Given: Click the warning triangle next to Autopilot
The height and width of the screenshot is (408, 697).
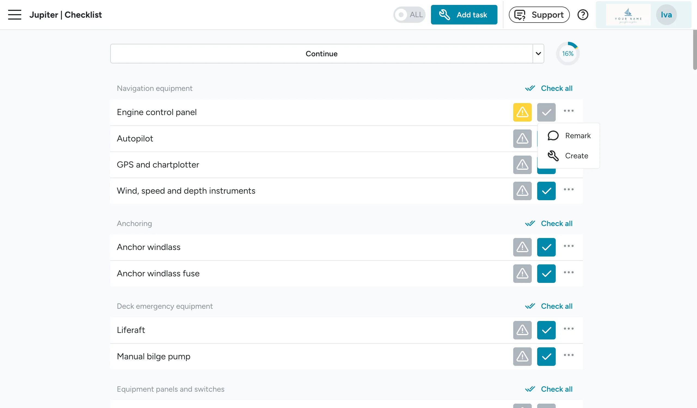Looking at the screenshot, I should [522, 138].
